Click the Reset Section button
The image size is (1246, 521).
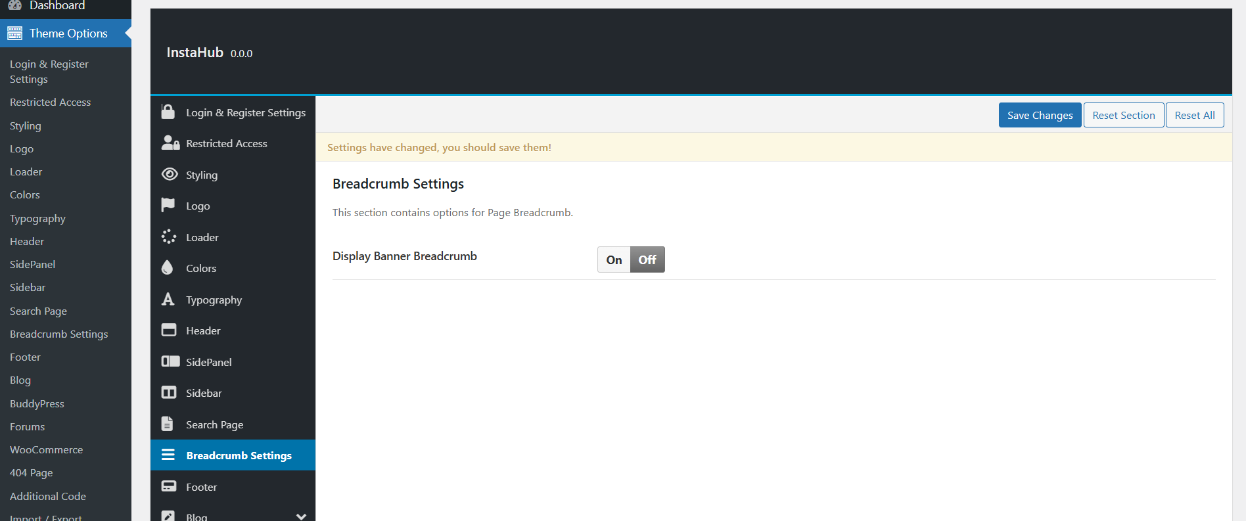pyautogui.click(x=1123, y=115)
